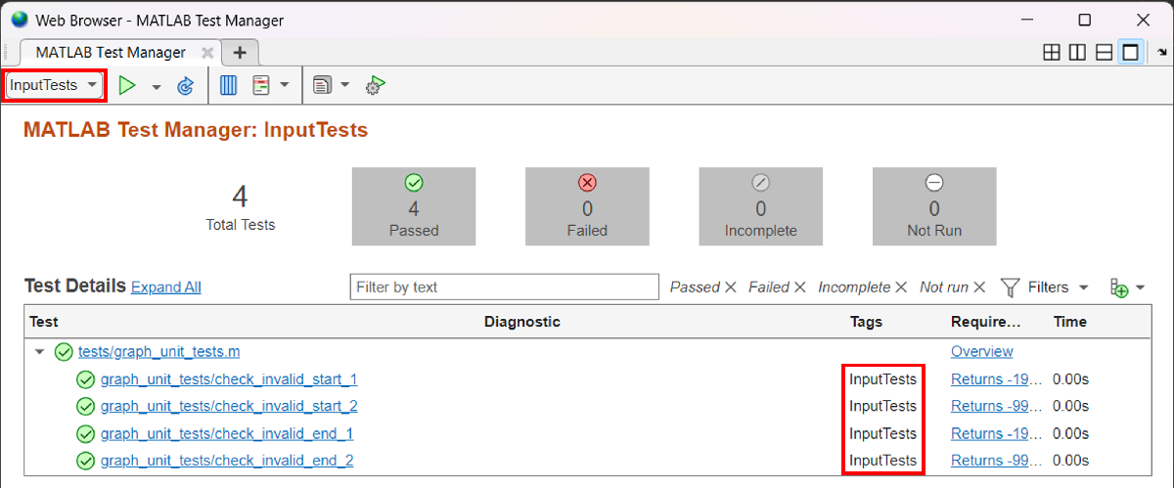
Task: Open the check_invalid_start_1 test link
Action: [x=229, y=379]
